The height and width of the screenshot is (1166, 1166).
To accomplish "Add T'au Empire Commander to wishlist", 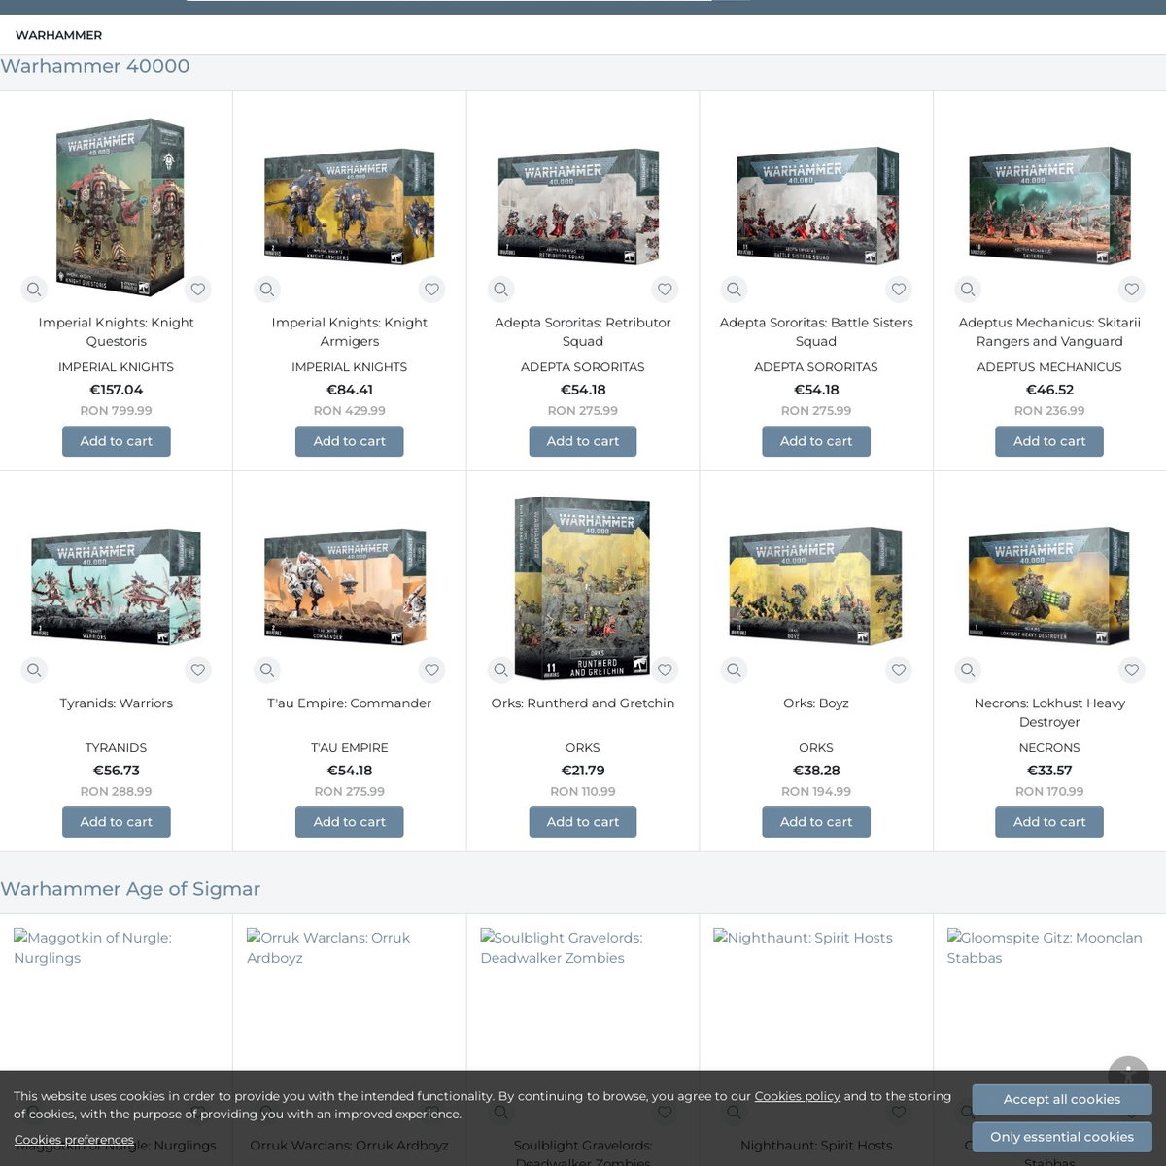I will tap(431, 669).
